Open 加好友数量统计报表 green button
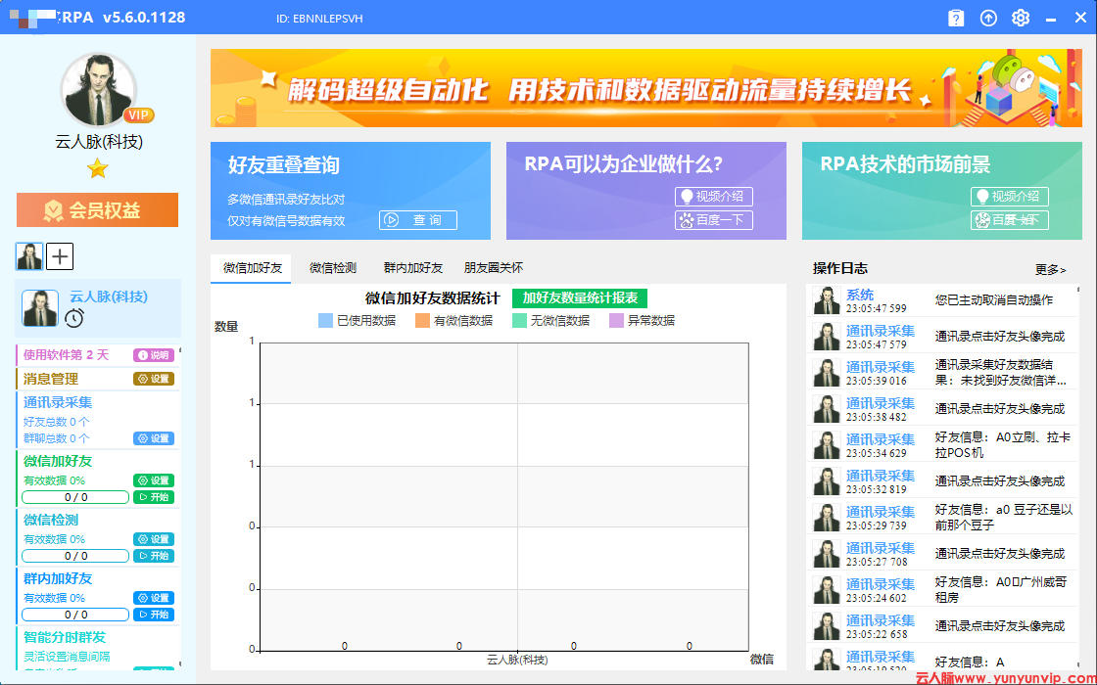Image resolution: width=1097 pixels, height=685 pixels. point(580,298)
